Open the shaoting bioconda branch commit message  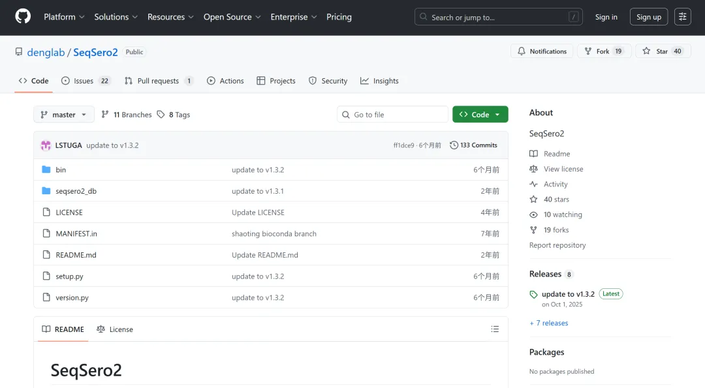coord(274,233)
